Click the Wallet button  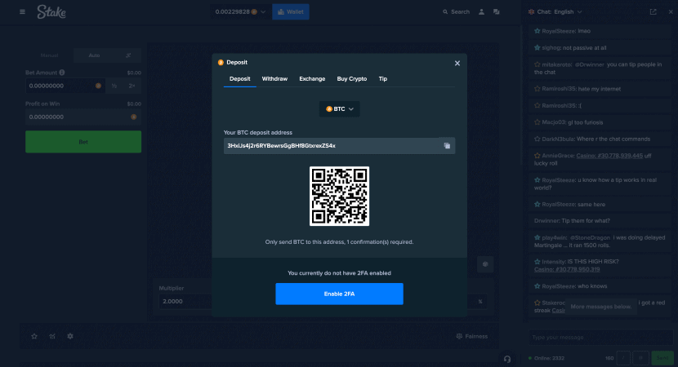click(x=291, y=11)
